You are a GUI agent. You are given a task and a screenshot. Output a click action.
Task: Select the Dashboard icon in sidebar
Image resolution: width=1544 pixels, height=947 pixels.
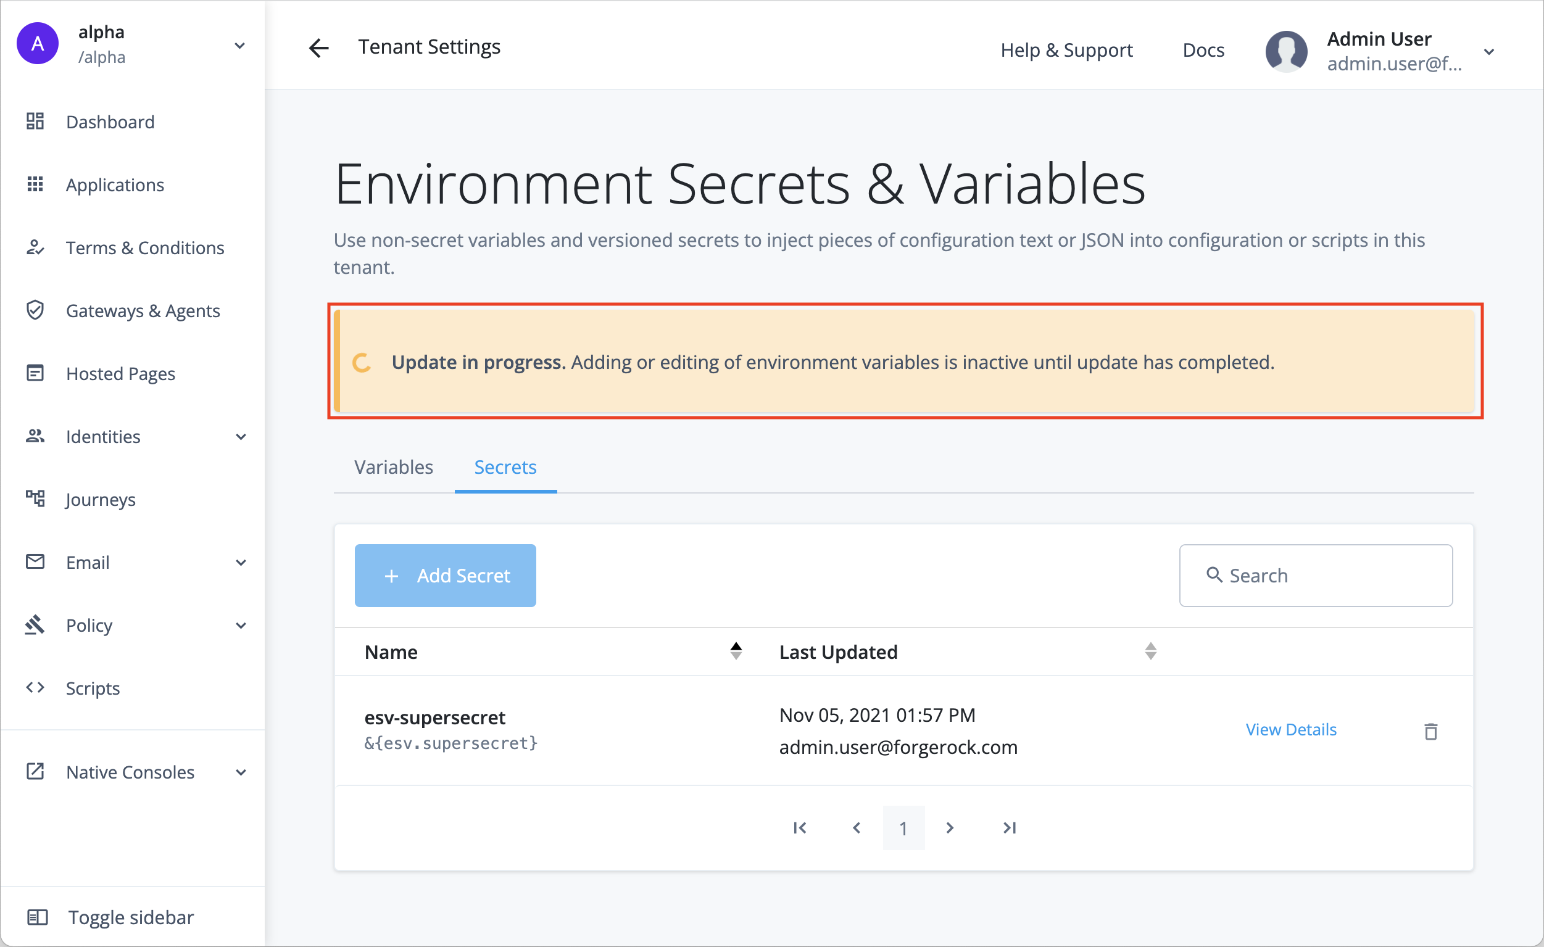(x=35, y=122)
